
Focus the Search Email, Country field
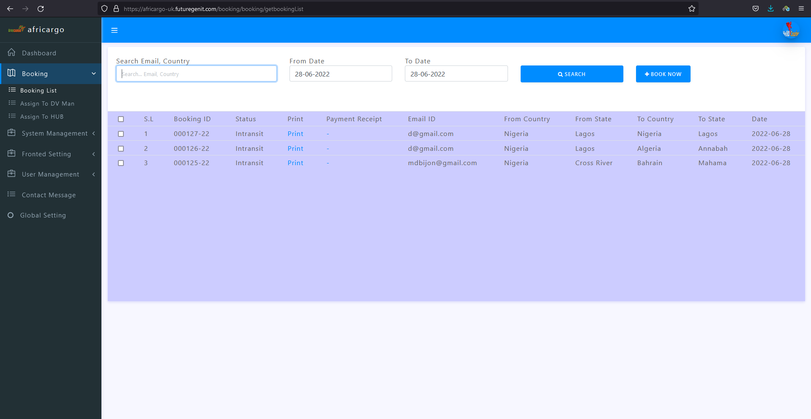click(197, 74)
